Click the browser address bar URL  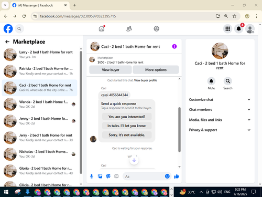click(78, 16)
